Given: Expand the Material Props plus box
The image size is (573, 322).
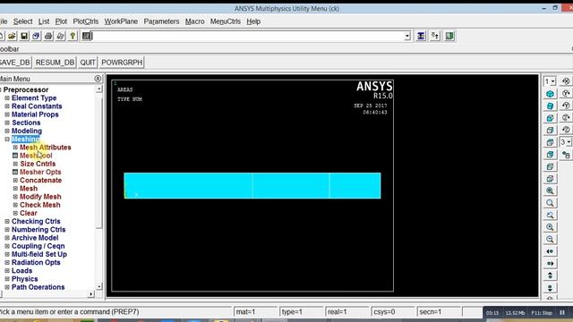Looking at the screenshot, I should coord(7,114).
